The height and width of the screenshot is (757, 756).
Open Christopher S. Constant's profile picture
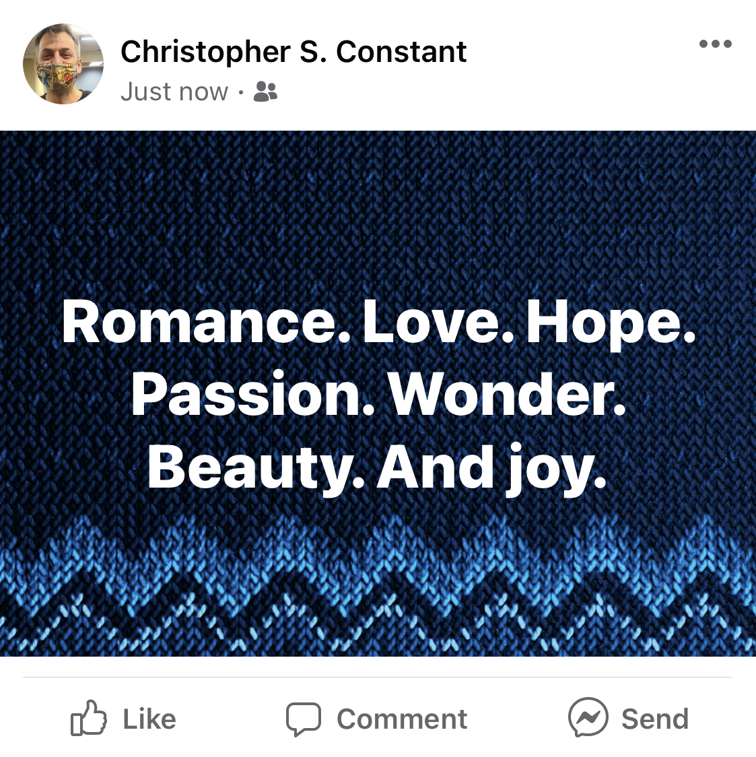coord(63,64)
